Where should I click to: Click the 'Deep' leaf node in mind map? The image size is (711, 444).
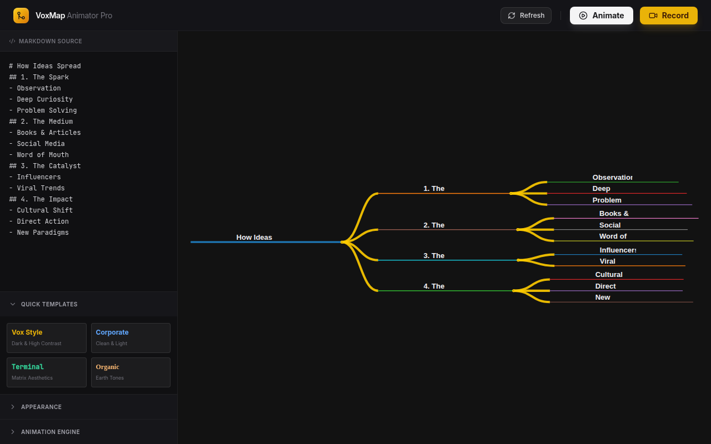pos(602,189)
